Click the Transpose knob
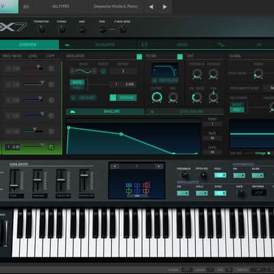This screenshot has width=274, height=274. coord(41,29)
